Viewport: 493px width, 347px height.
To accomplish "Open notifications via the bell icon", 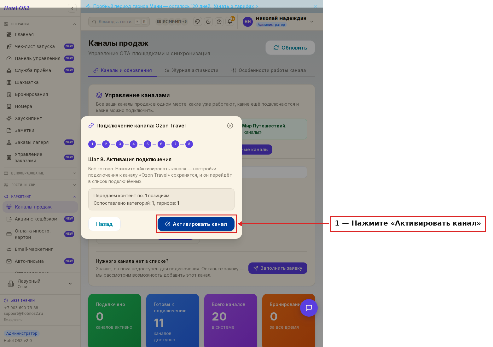I will [230, 21].
